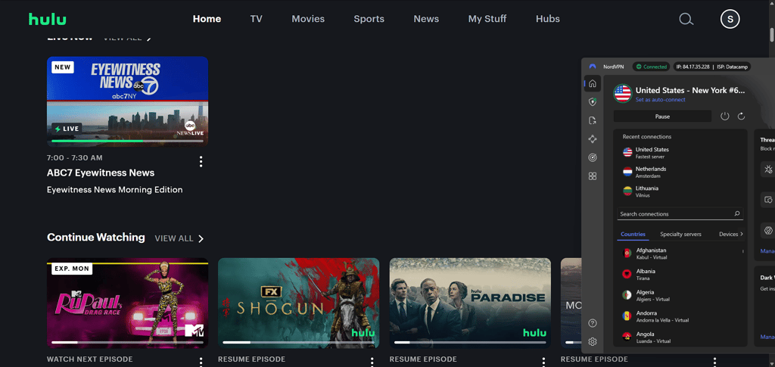Open RuPaul's Drag Race thumbnail card
This screenshot has height=367, width=775.
click(x=127, y=303)
